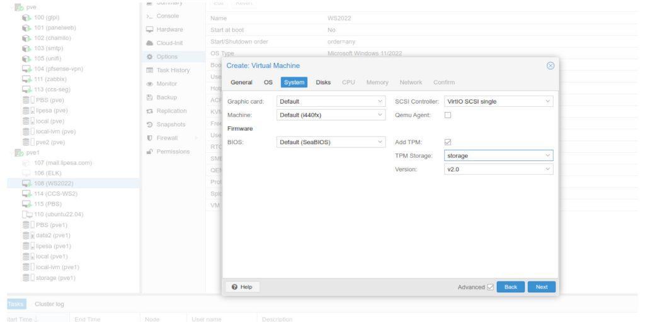Image resolution: width=645 pixels, height=322 pixels.
Task: Click the template icon for 110 (ubuntu22.04)
Action: click(x=26, y=214)
